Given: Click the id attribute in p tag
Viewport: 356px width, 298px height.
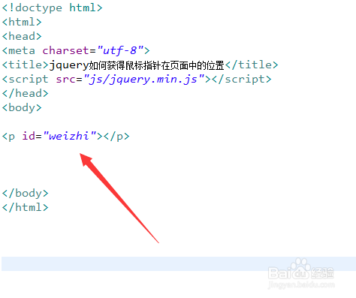Looking at the screenshot, I should click(29, 136).
